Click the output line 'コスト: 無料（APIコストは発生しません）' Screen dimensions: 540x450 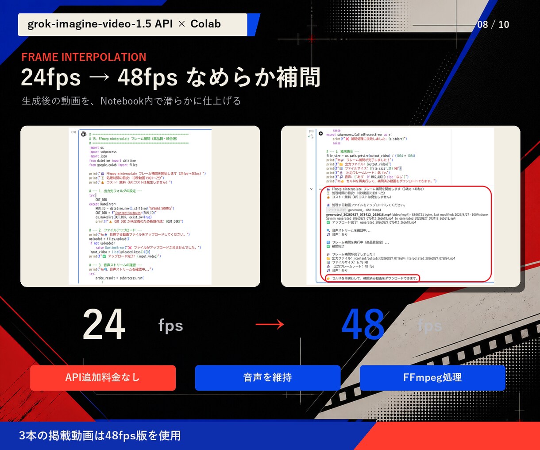pyautogui.click(x=359, y=197)
